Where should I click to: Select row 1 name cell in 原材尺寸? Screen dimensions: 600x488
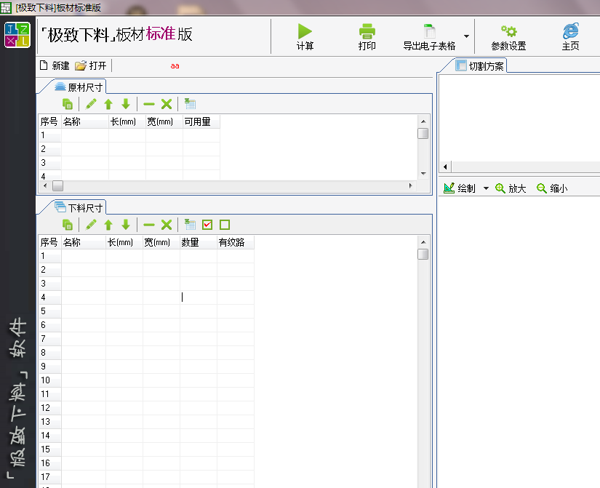click(x=85, y=135)
